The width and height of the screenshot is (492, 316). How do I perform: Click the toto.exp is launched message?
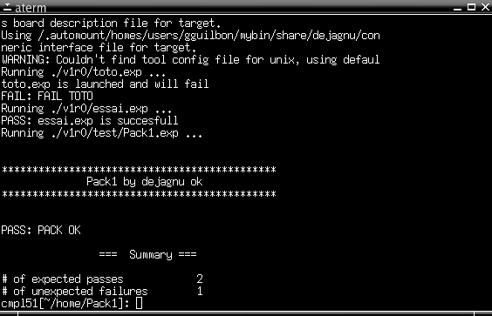point(105,84)
